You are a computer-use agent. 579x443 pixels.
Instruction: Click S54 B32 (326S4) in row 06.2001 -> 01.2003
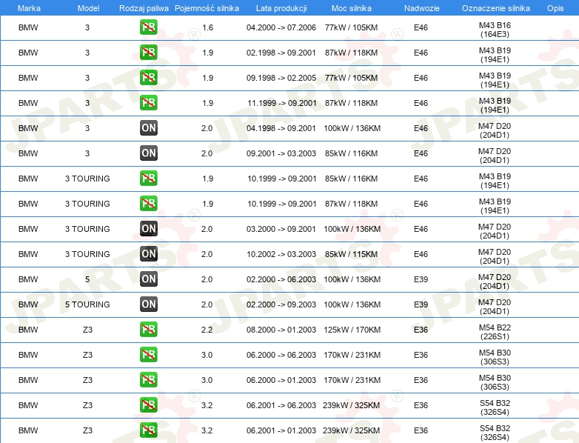coord(495,433)
